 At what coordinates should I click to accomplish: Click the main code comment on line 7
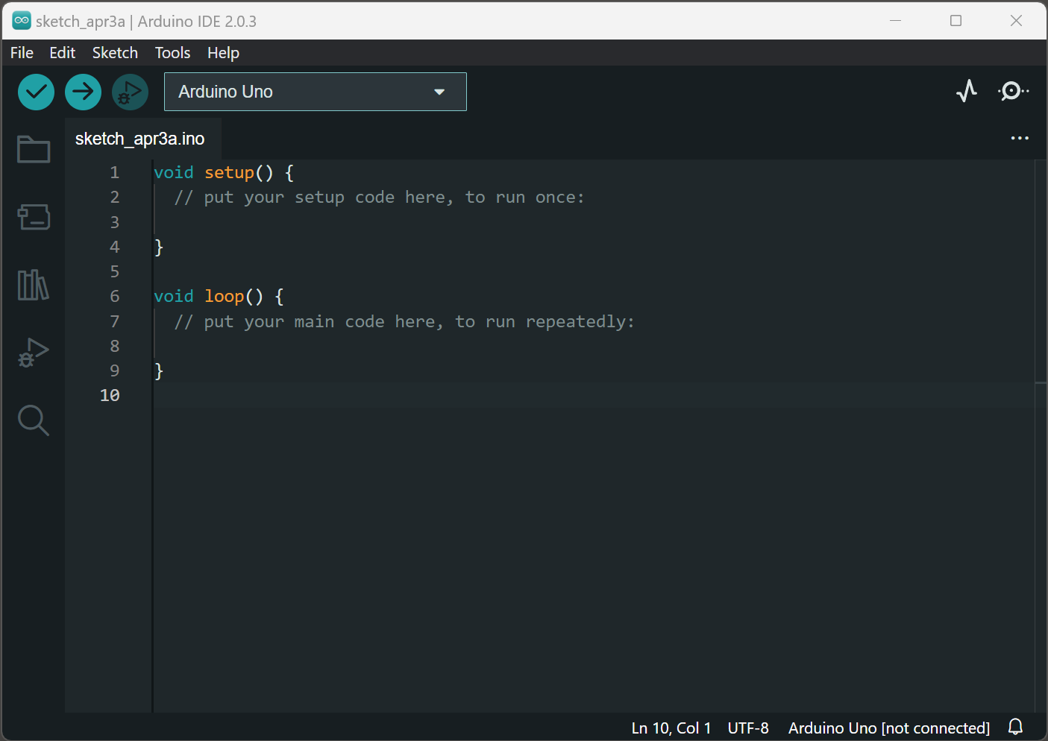click(x=404, y=322)
